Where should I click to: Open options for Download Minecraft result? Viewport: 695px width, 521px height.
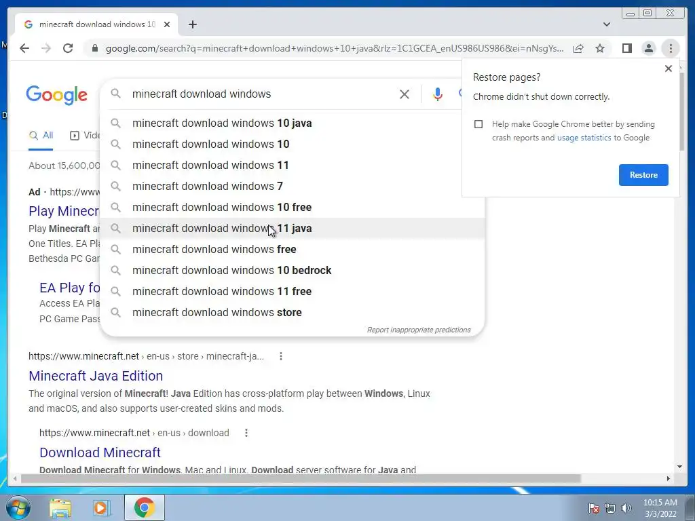[246, 433]
